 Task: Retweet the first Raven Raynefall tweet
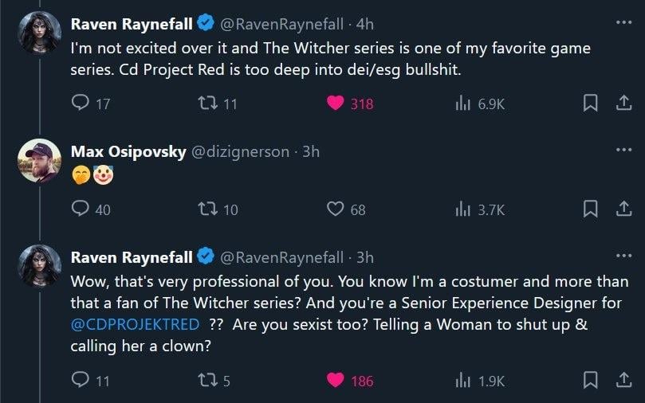pos(206,104)
